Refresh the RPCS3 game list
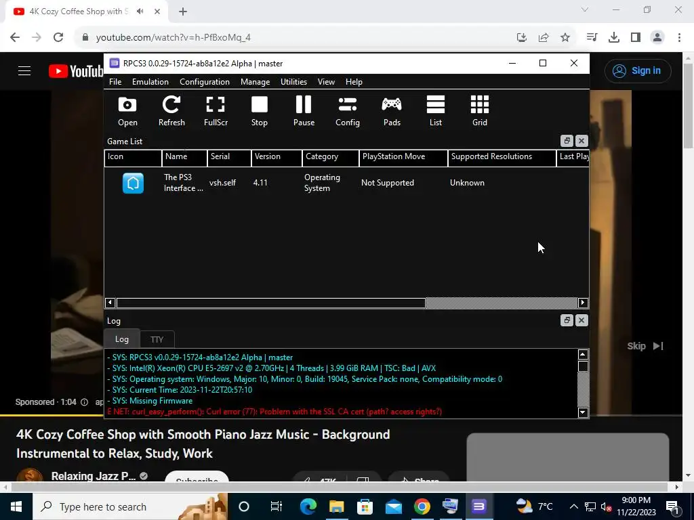The height and width of the screenshot is (520, 694). [171, 112]
